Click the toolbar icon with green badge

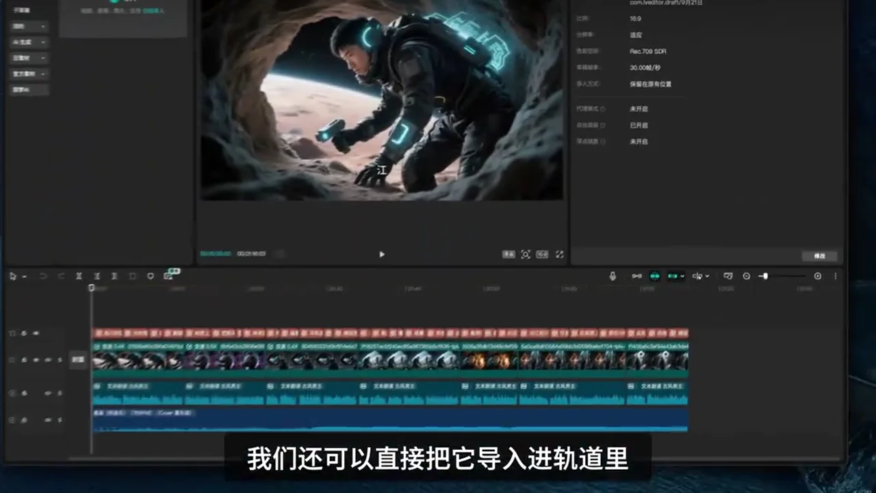coord(169,275)
